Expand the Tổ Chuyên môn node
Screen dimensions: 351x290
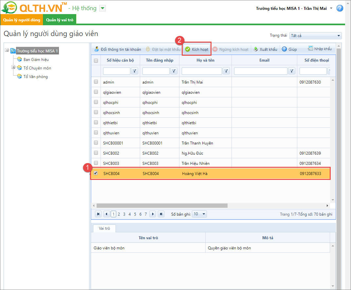13,67
